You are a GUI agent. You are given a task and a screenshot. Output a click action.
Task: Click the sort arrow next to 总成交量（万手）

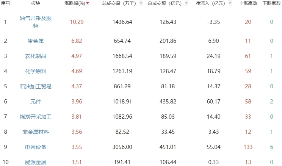point(141,3)
